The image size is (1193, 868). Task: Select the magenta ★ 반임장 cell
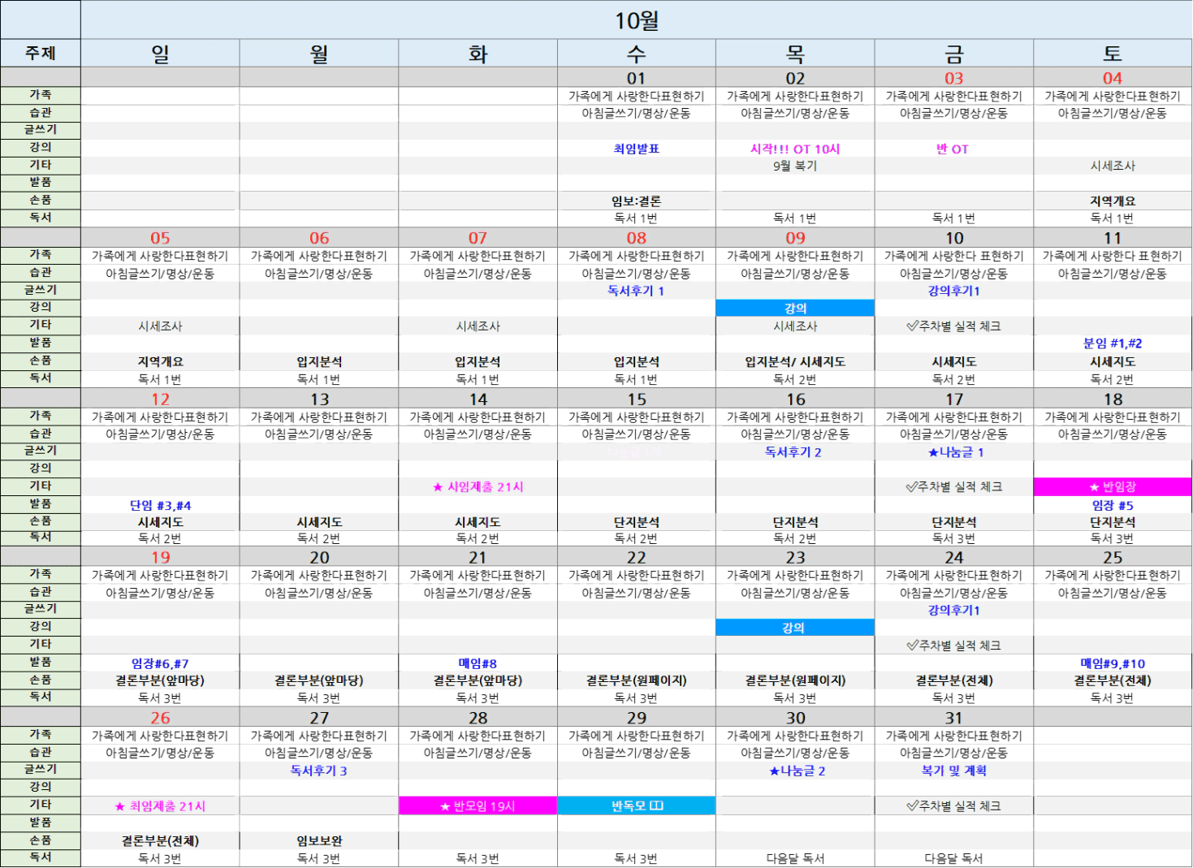[1112, 487]
